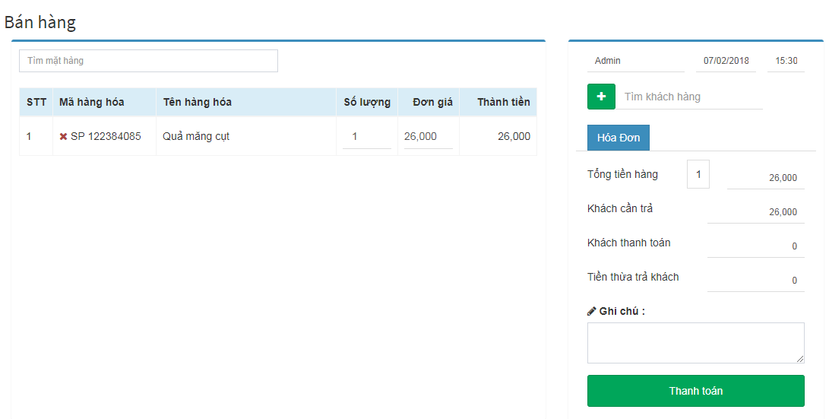Viewport: 829px width, 419px height.
Task: Switch to the Hóa Đơn tab
Action: 618,138
